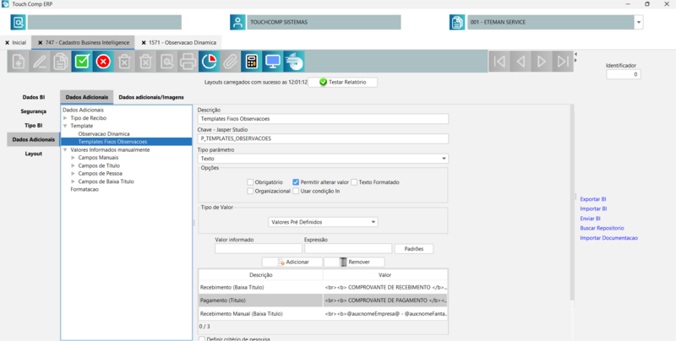
Task: Click the green checkmark confirm icon
Action: pos(82,61)
